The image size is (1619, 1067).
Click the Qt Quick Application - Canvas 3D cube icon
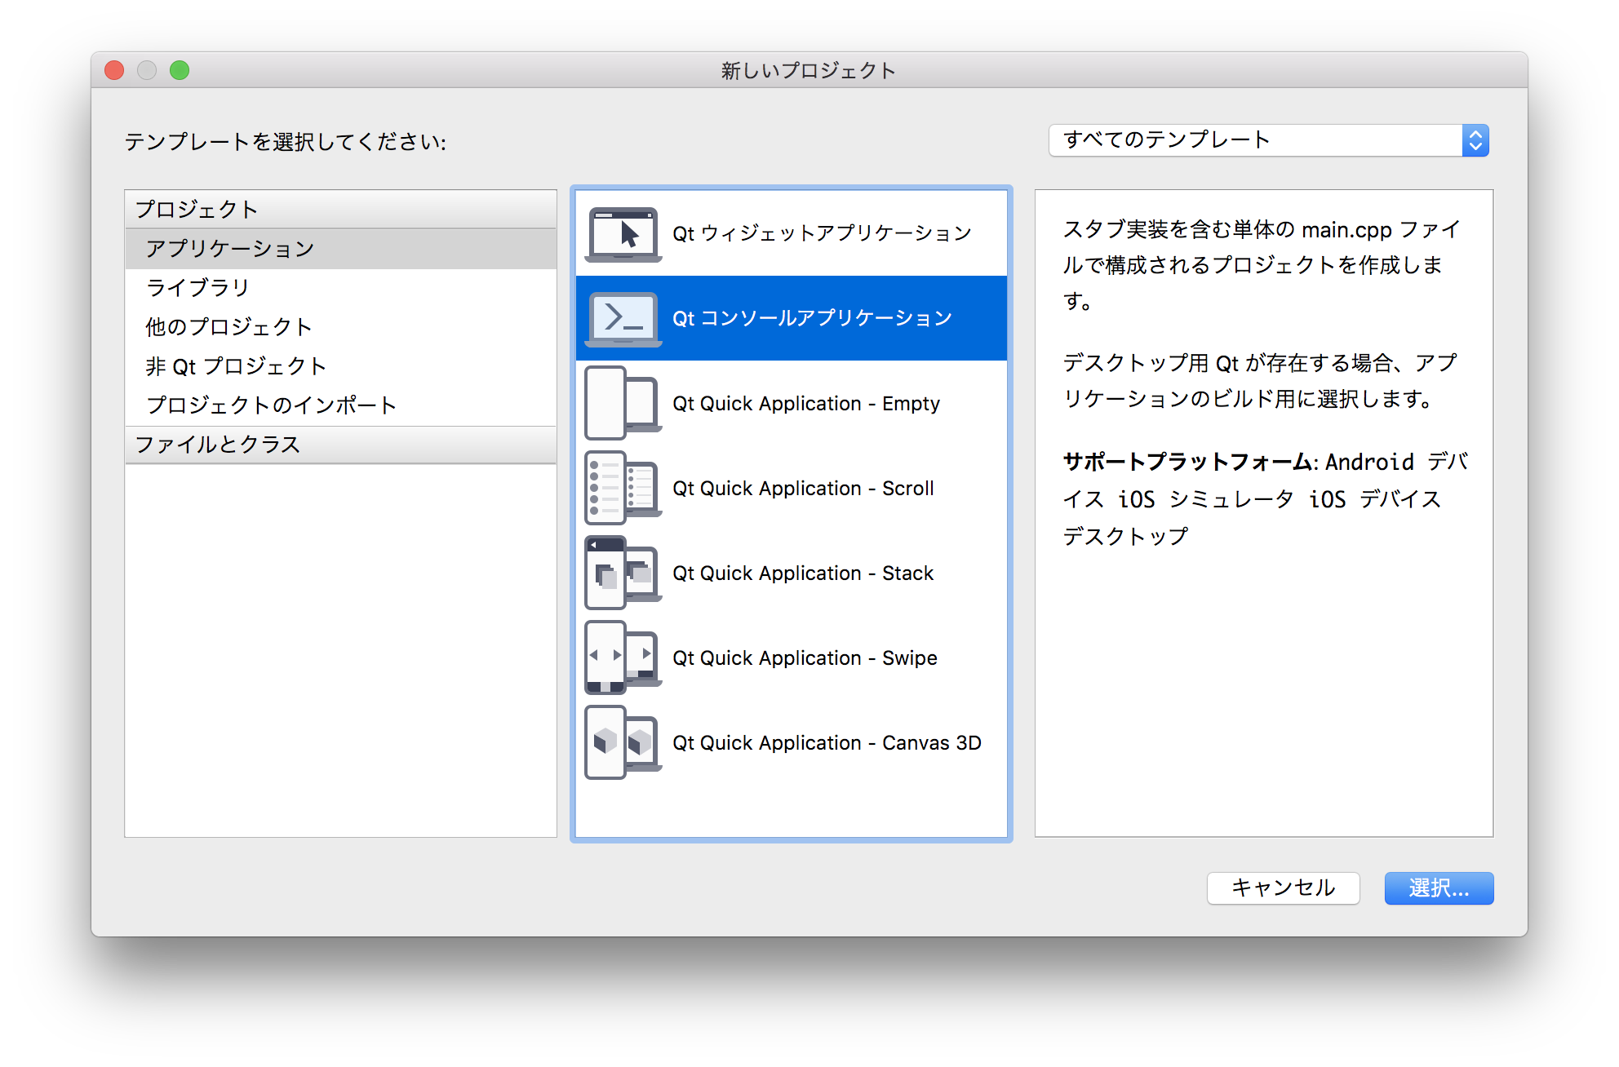623,742
